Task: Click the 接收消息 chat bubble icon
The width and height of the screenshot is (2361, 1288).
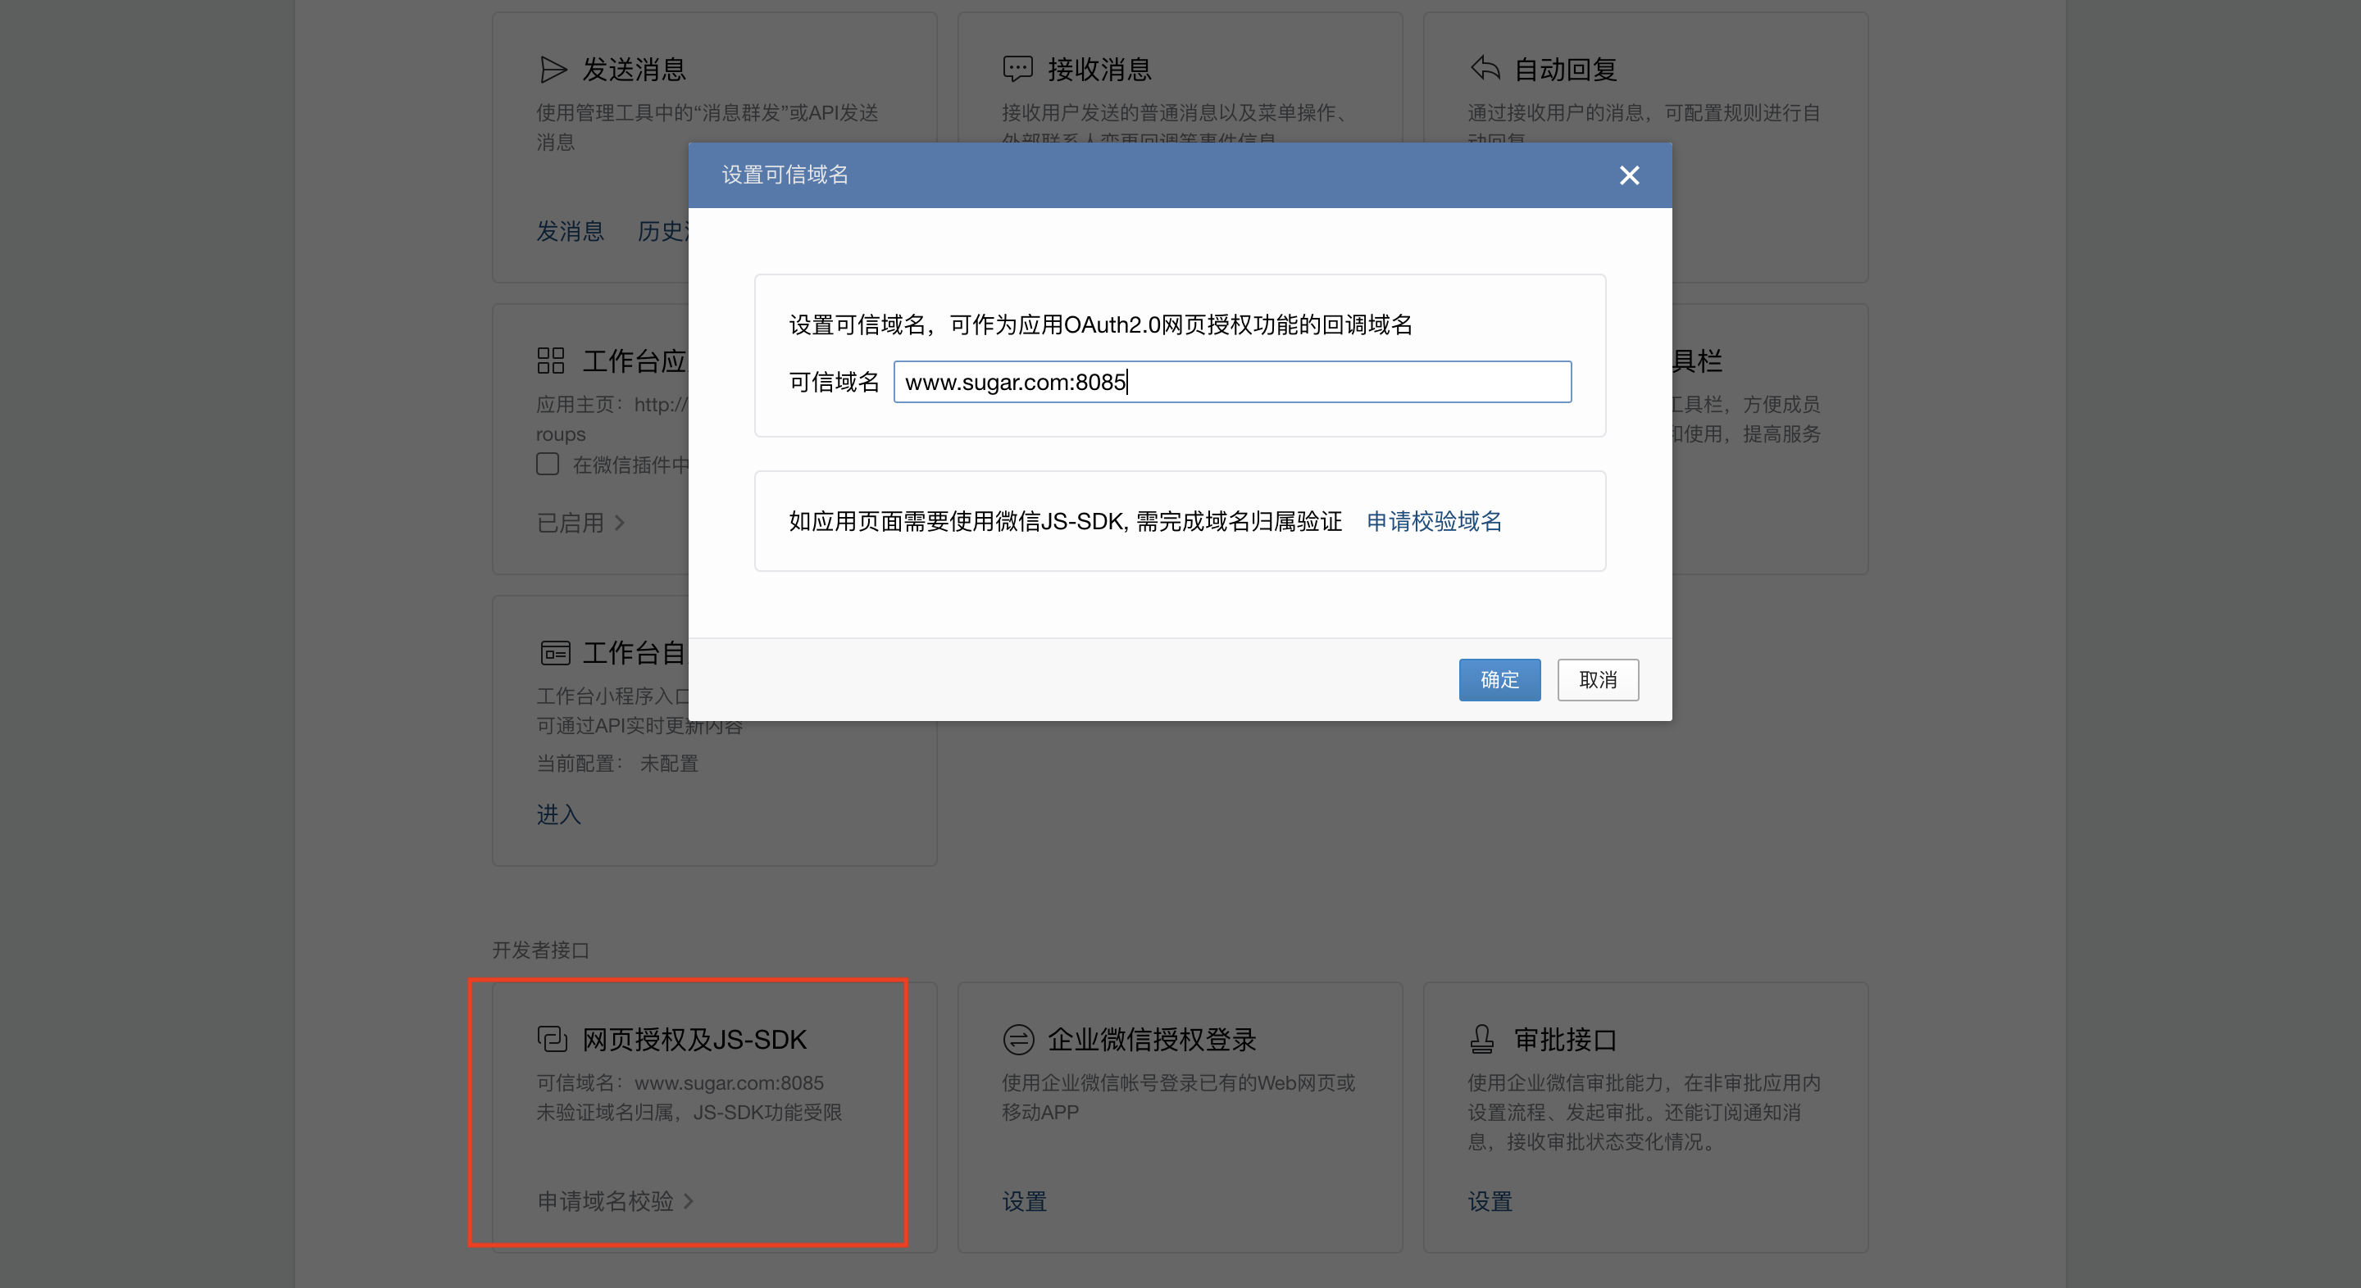Action: [x=1018, y=69]
